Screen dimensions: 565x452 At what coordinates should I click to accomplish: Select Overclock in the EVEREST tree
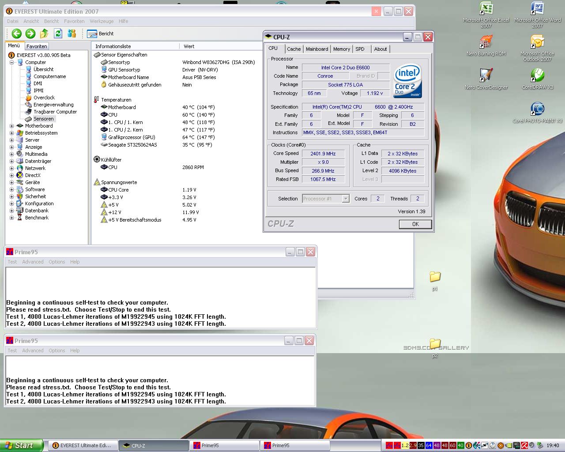point(44,98)
